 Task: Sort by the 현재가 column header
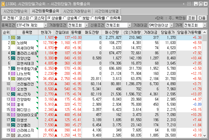46,32
